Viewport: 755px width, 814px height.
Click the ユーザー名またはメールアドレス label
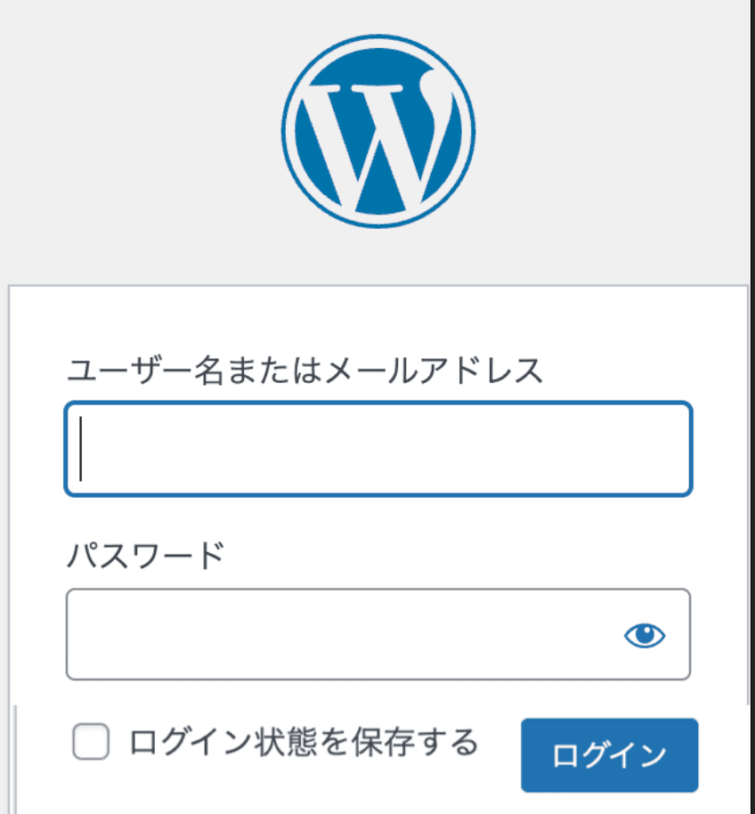click(304, 370)
